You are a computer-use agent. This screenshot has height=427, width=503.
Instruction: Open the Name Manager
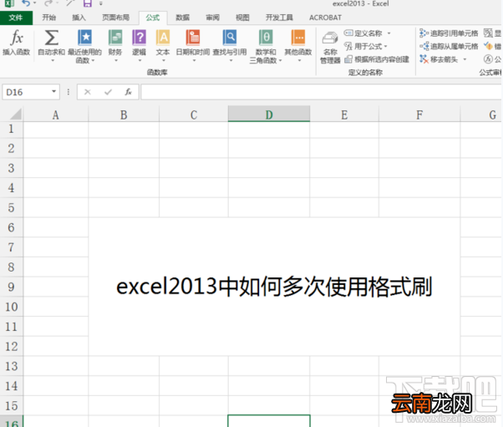point(330,47)
